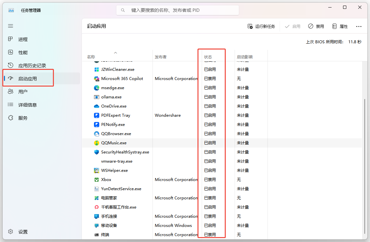The width and height of the screenshot is (370, 242).
Task: Click the Microsoft 365 Copilot icon
Action: (97, 79)
